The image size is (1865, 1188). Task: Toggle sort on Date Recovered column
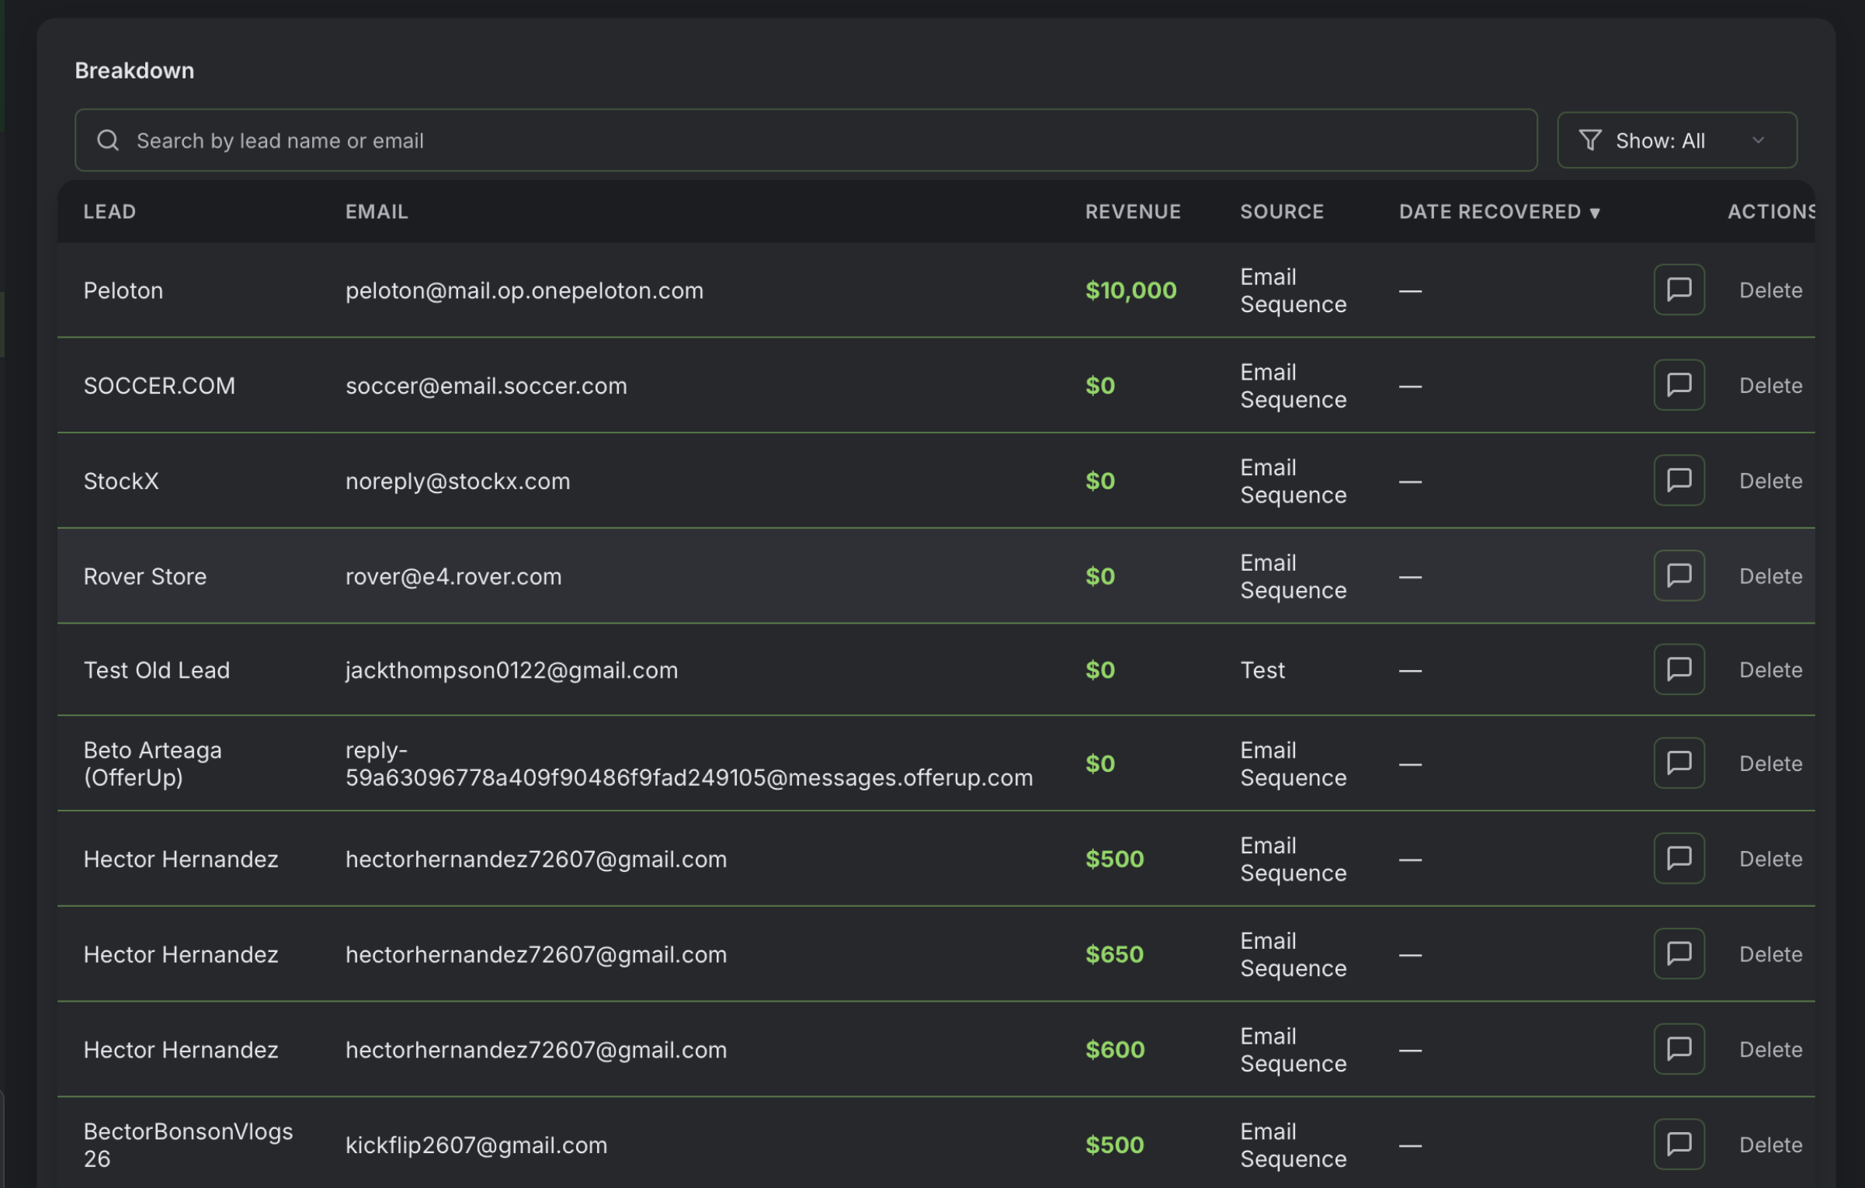[x=1499, y=212]
